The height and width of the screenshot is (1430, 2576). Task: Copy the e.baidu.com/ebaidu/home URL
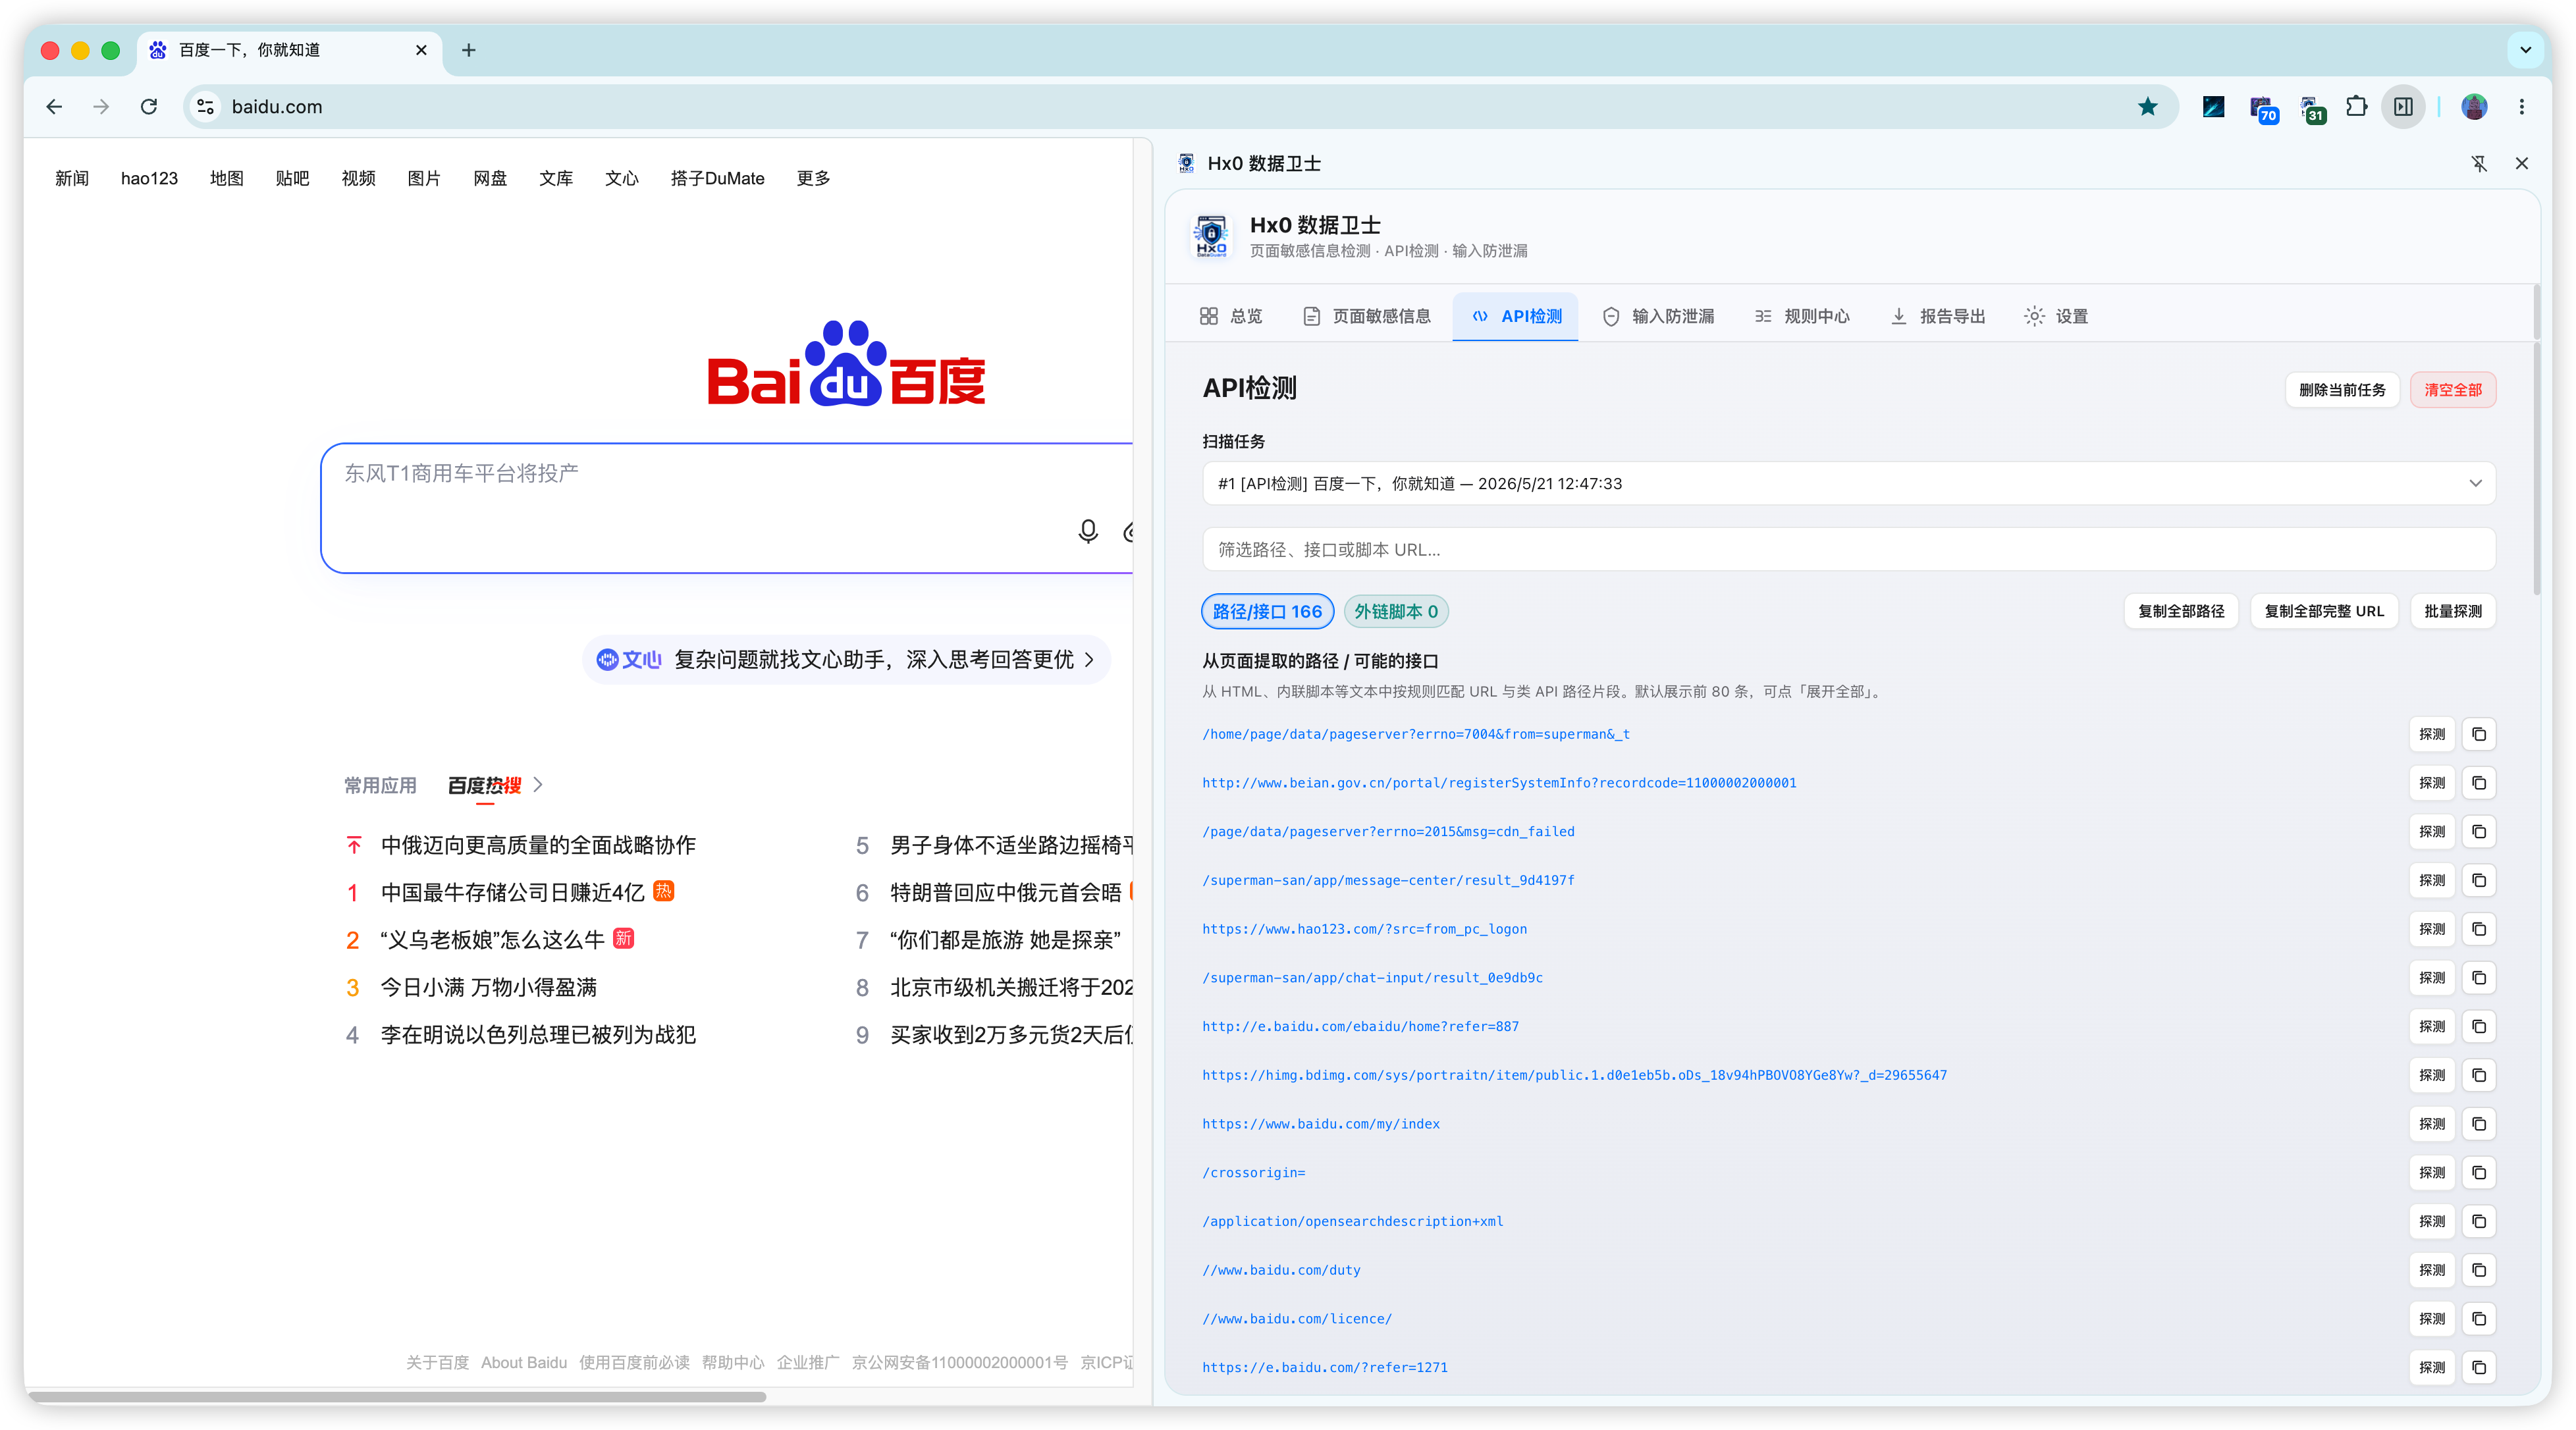point(2478,1027)
